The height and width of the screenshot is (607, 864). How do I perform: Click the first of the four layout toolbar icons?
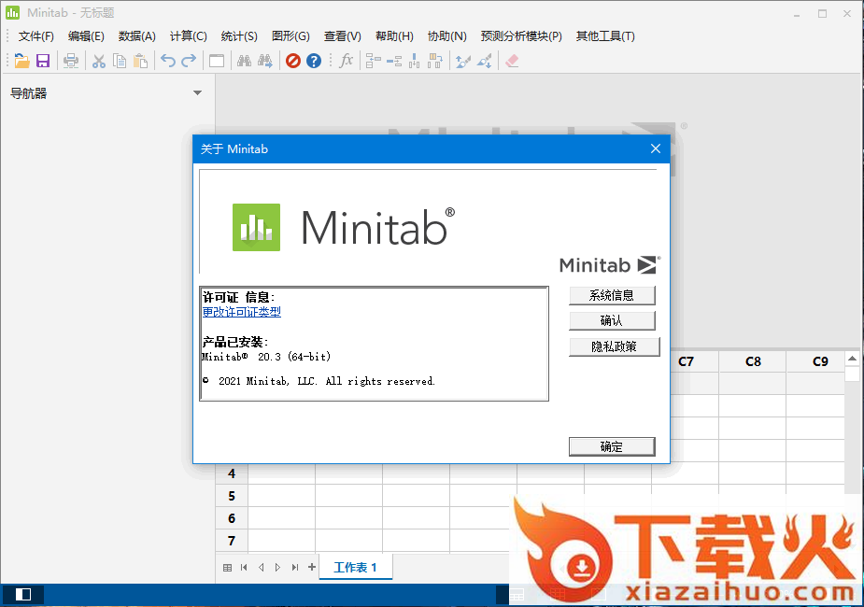pos(373,61)
